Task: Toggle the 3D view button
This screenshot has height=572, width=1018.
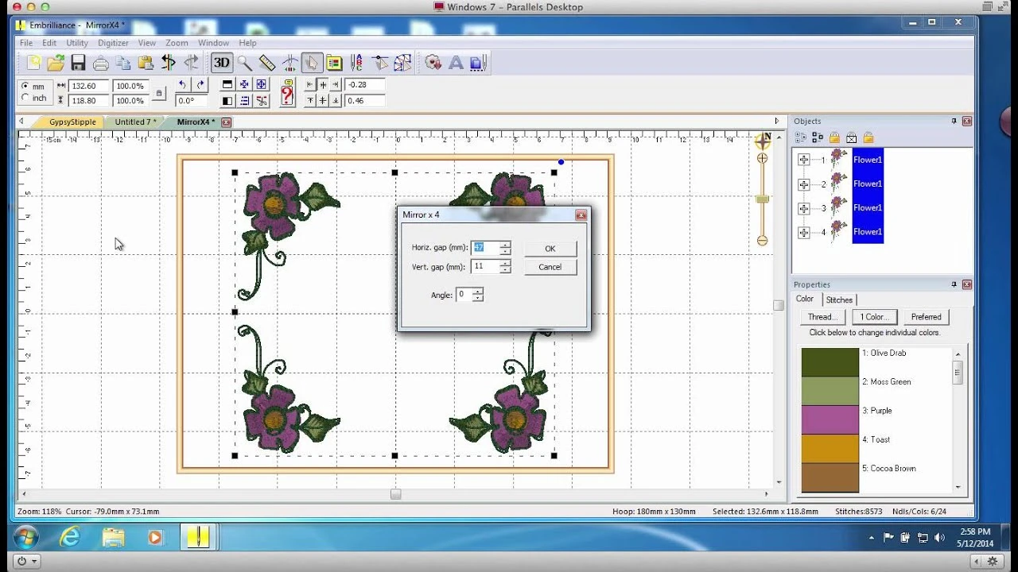Action: (x=222, y=63)
